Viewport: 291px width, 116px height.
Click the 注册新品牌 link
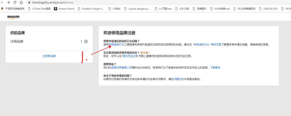[x=49, y=56]
